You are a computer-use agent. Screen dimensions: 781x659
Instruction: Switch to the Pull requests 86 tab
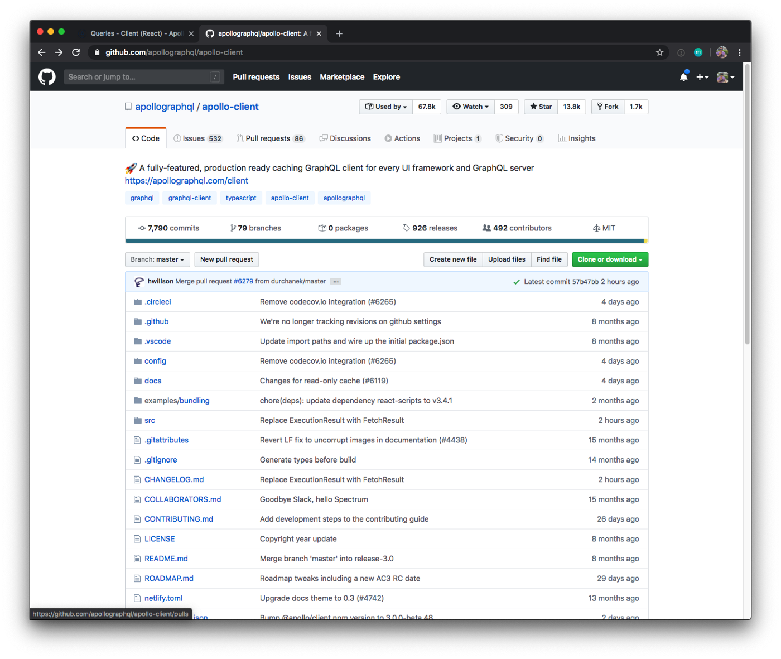tap(271, 138)
